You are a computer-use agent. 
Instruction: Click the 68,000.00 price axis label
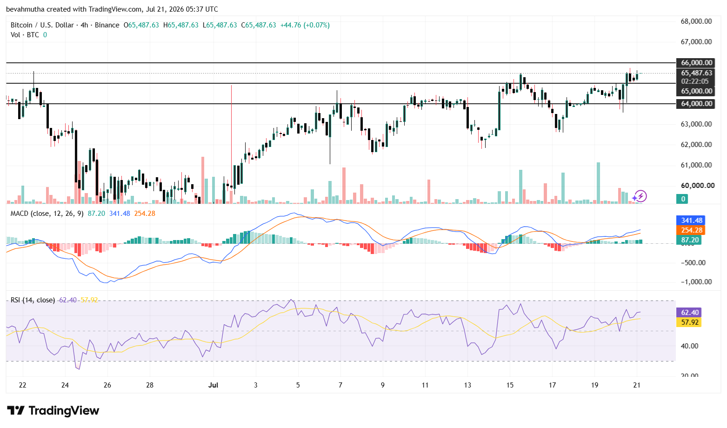pos(696,21)
